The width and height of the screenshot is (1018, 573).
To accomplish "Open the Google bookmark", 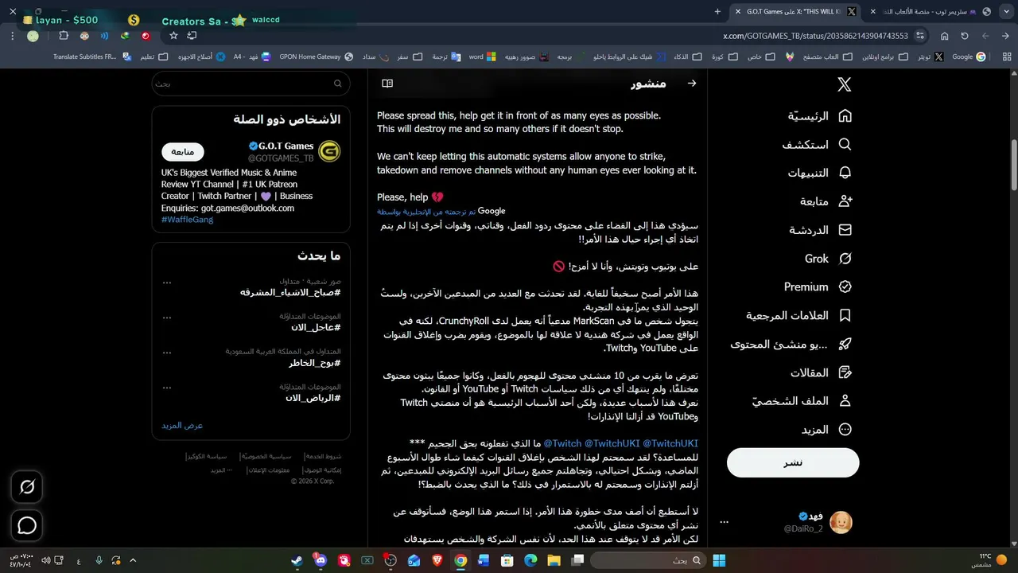I will pyautogui.click(x=969, y=57).
